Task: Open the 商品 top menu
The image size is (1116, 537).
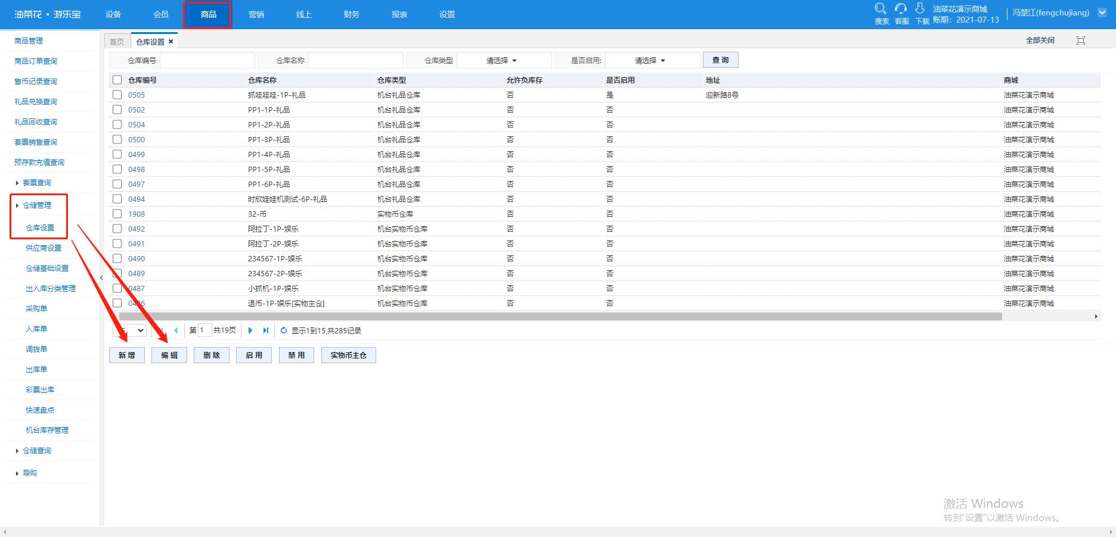Action: tap(209, 14)
